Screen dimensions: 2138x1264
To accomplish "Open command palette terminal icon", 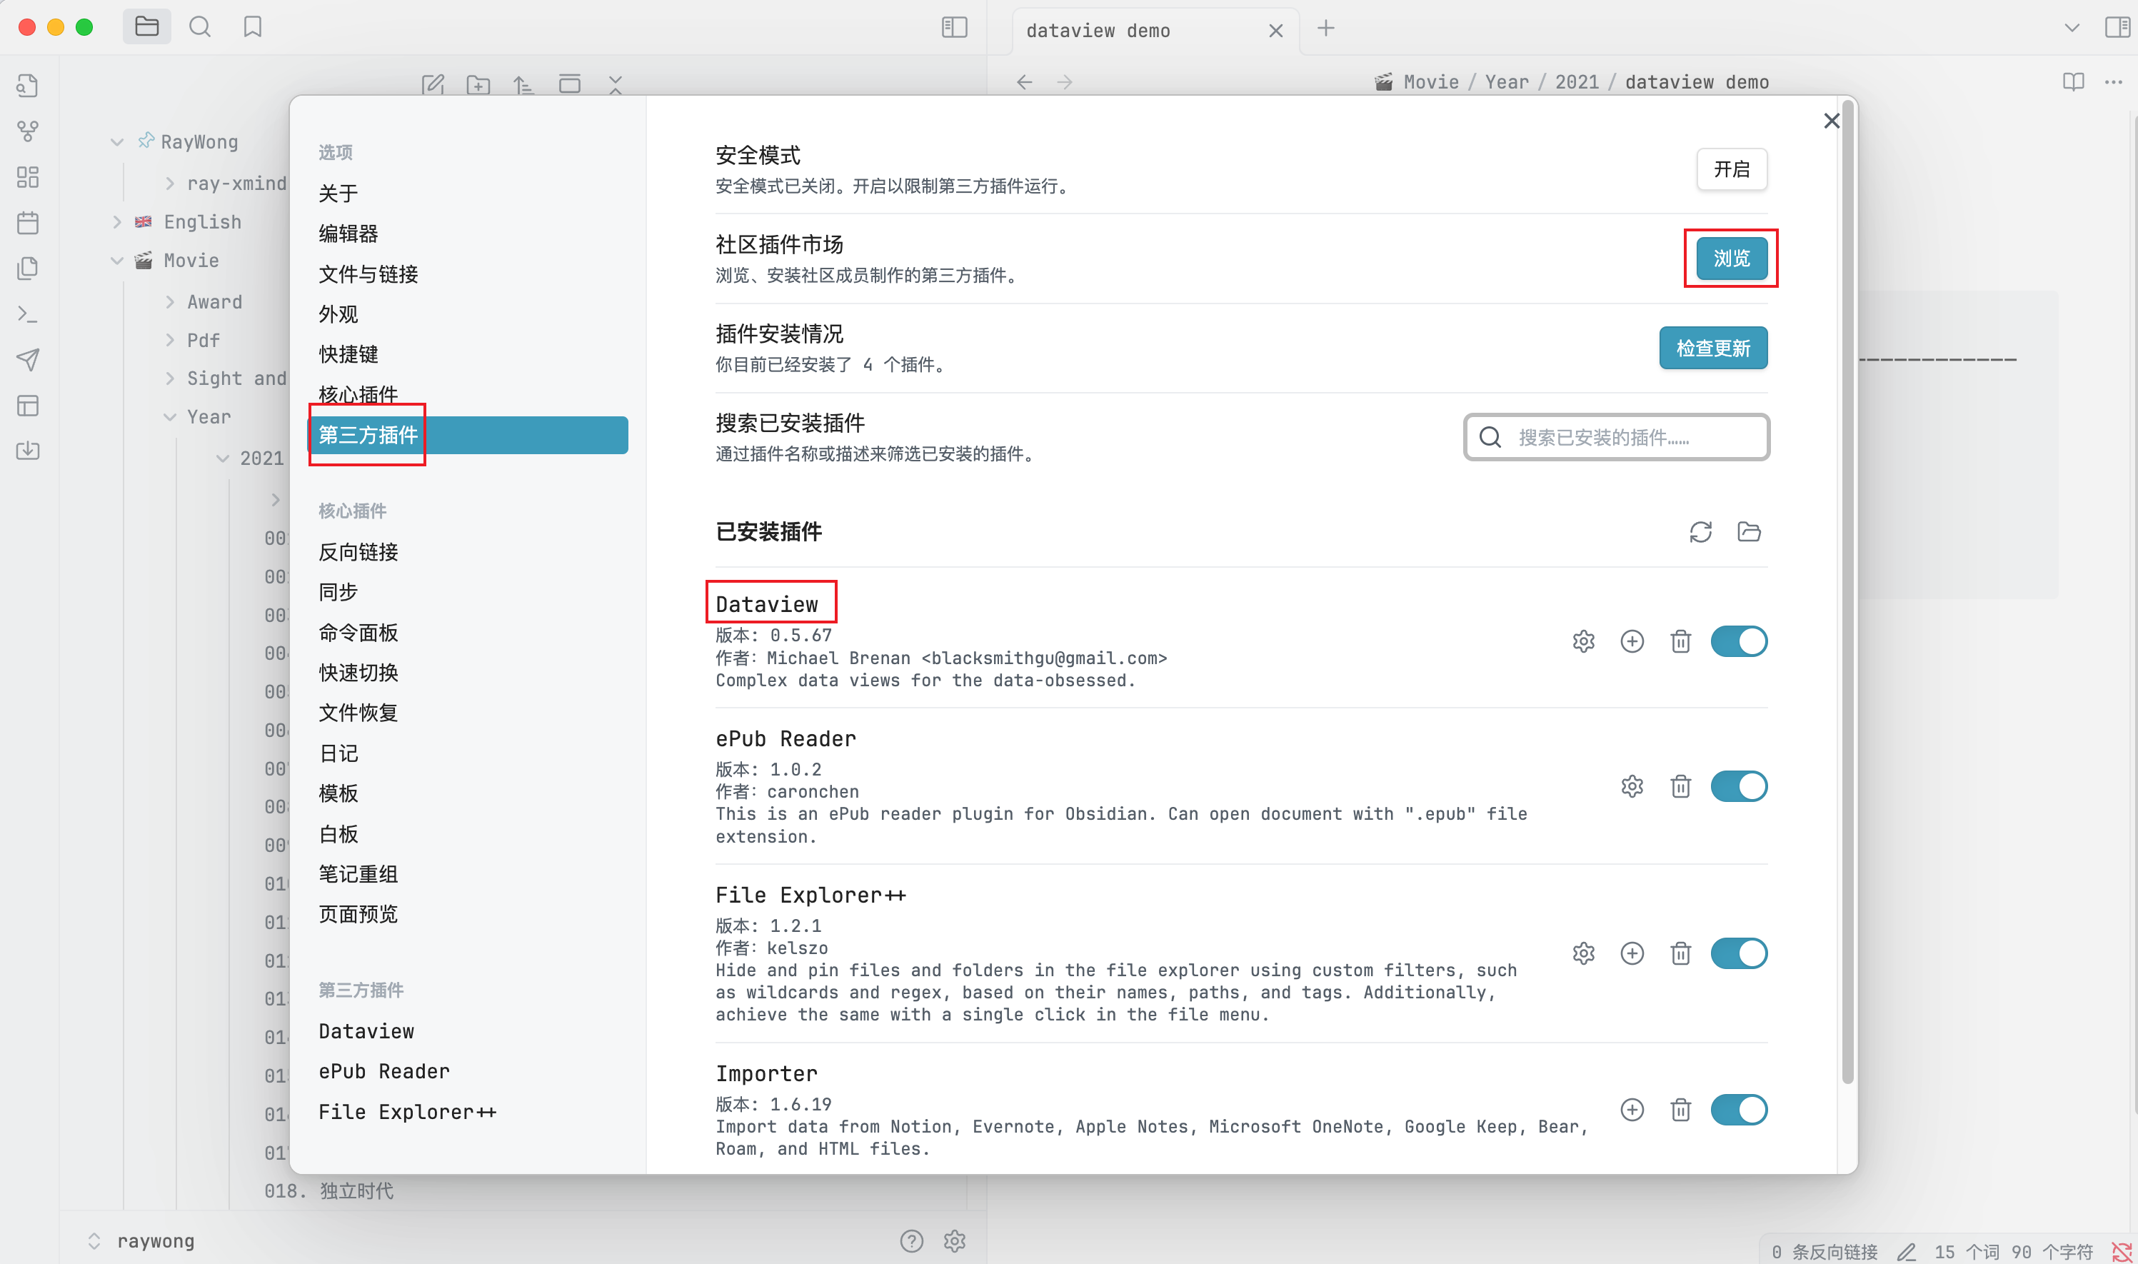I will pyautogui.click(x=28, y=314).
